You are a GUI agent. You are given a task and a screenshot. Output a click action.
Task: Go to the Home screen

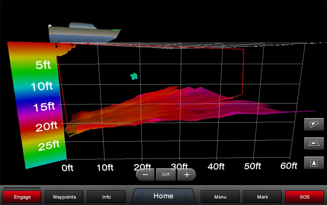pos(163,196)
